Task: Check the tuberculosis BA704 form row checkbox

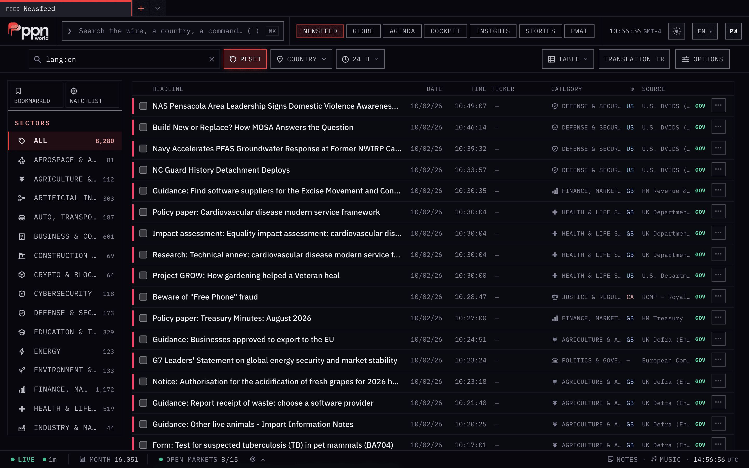Action: point(143,445)
